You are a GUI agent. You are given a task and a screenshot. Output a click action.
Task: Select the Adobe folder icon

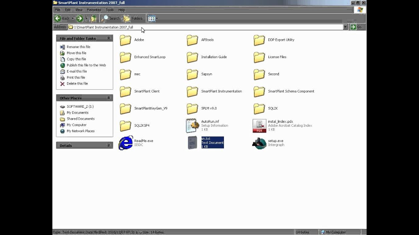(125, 40)
